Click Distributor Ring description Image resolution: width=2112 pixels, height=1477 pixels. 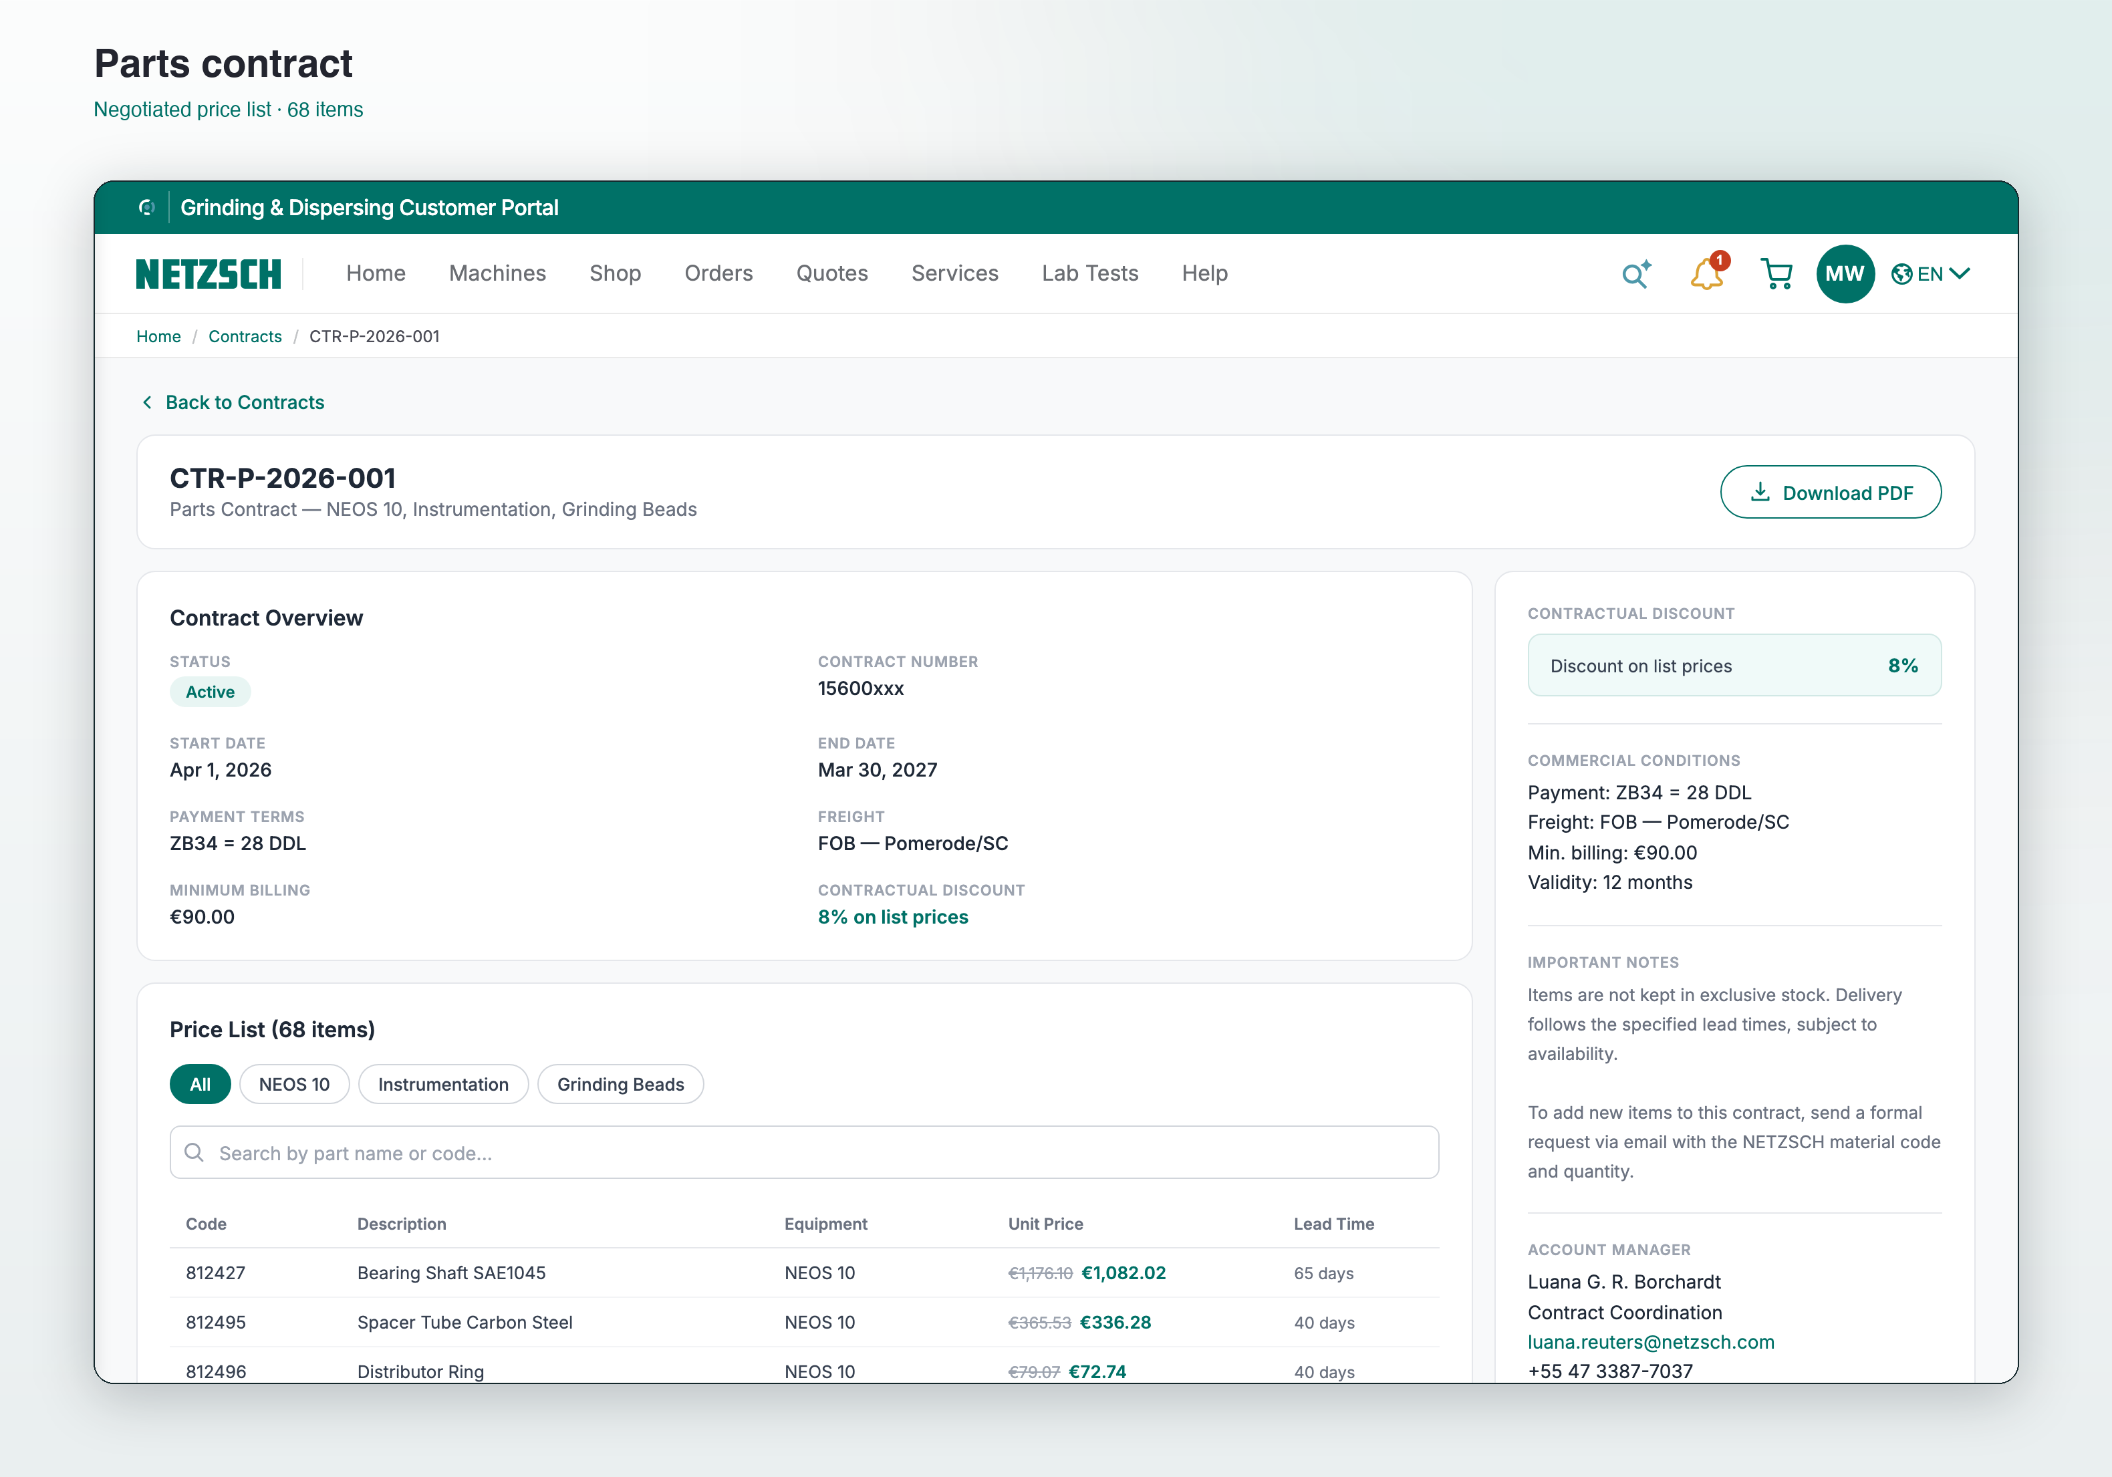(x=420, y=1371)
